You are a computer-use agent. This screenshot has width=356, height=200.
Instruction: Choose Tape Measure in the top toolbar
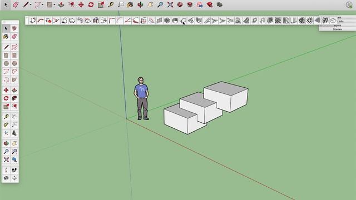[111, 4]
